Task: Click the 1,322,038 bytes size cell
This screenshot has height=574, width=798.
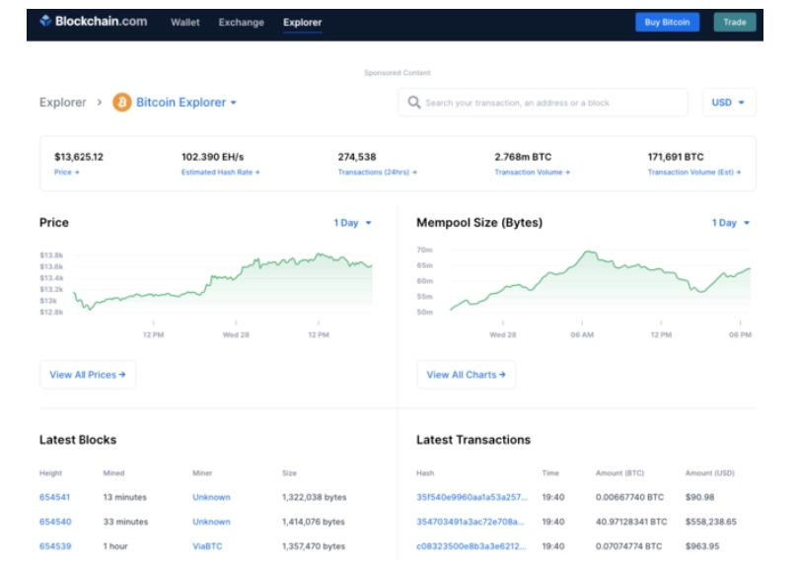Action: [x=314, y=497]
